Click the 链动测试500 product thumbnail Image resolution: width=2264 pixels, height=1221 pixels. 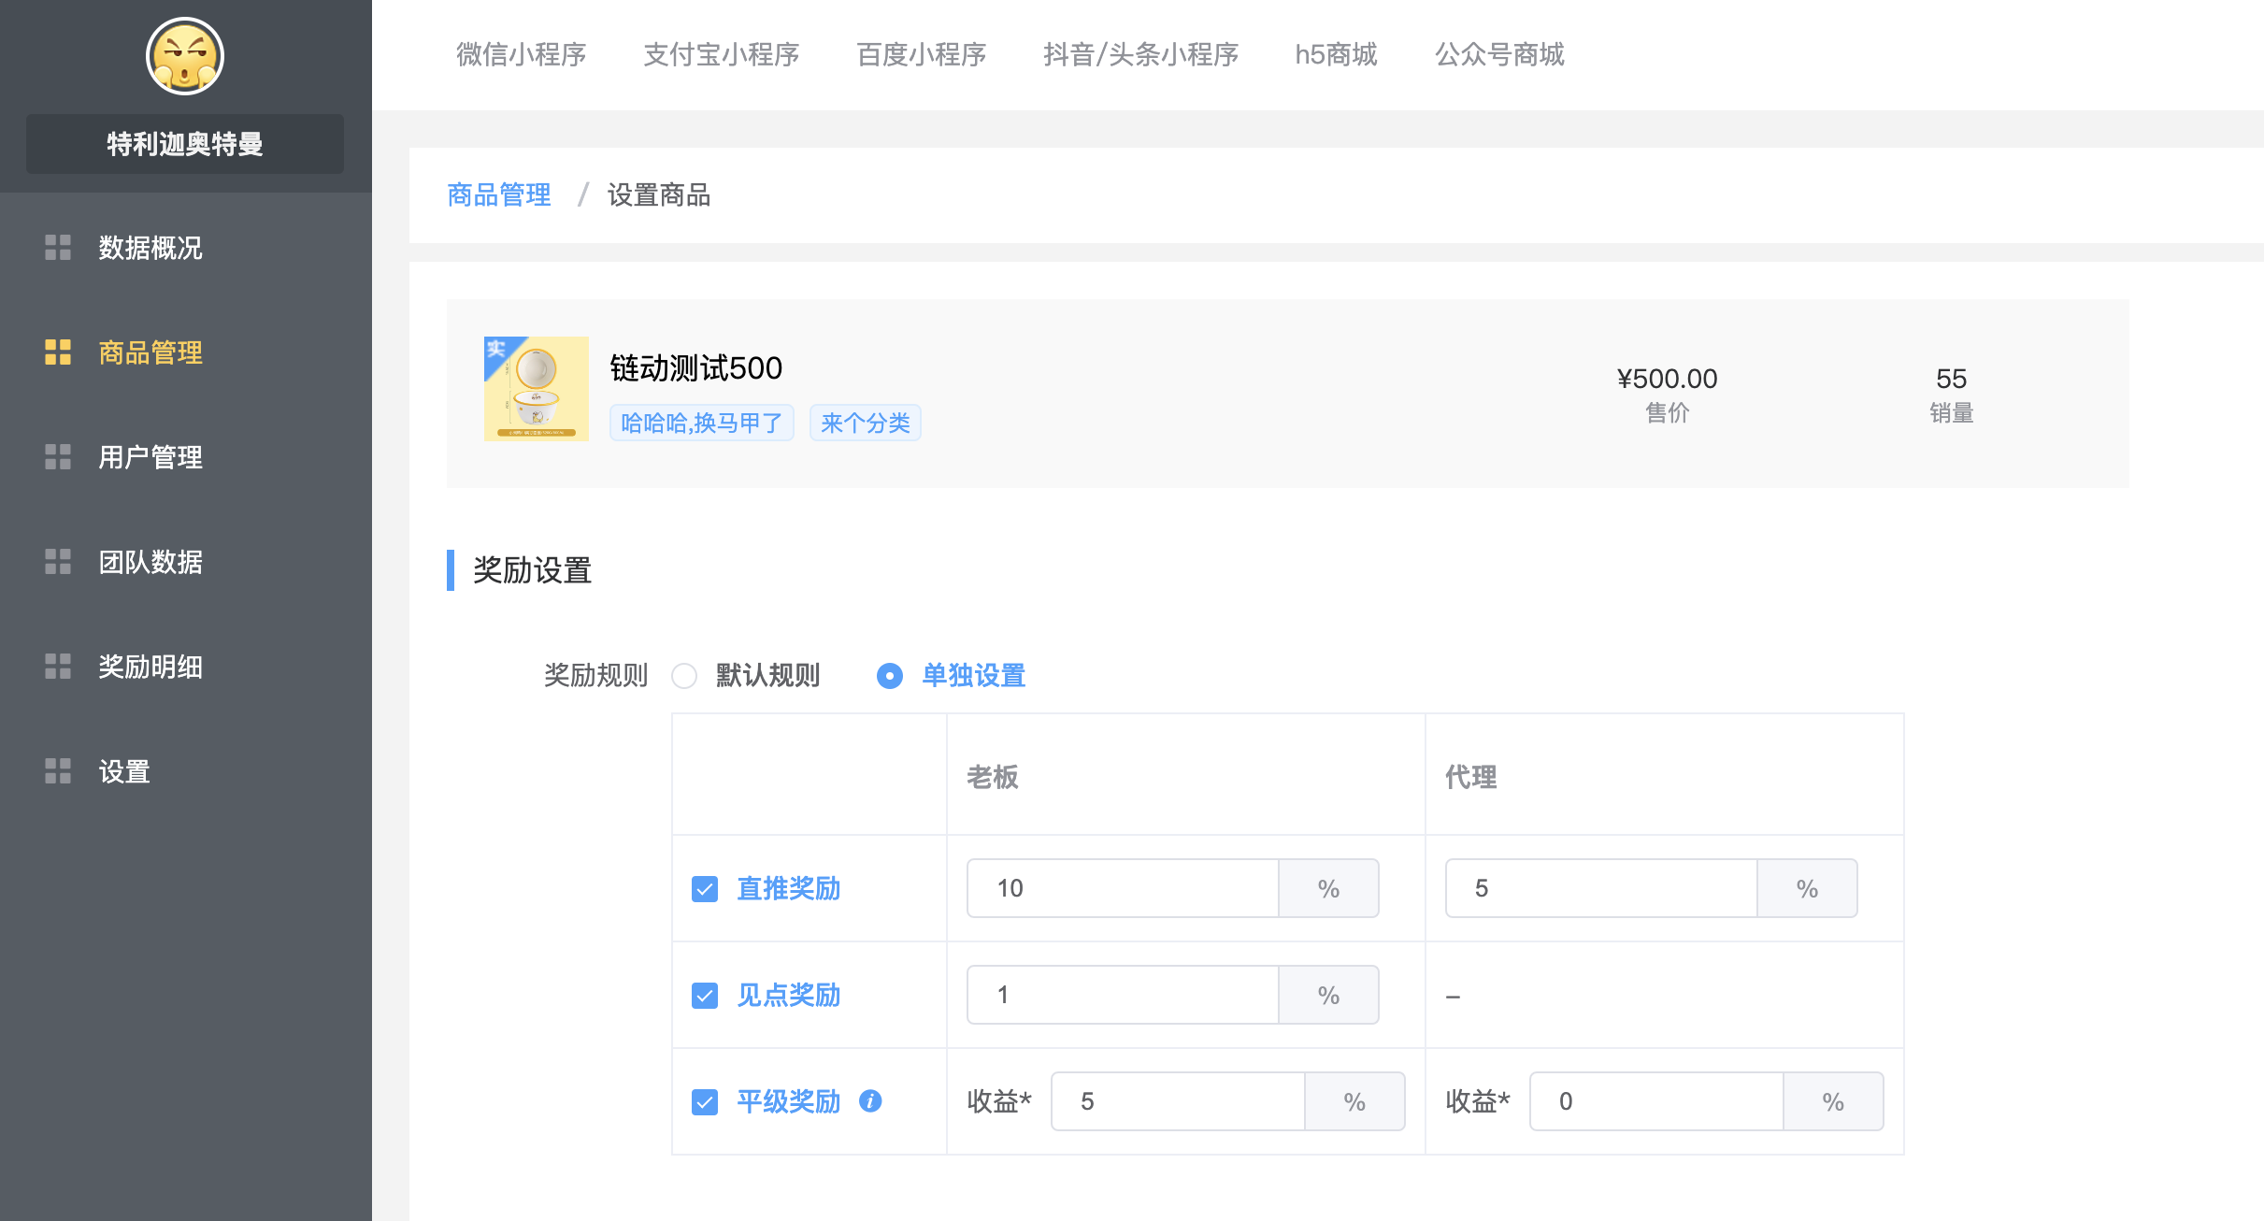537,388
